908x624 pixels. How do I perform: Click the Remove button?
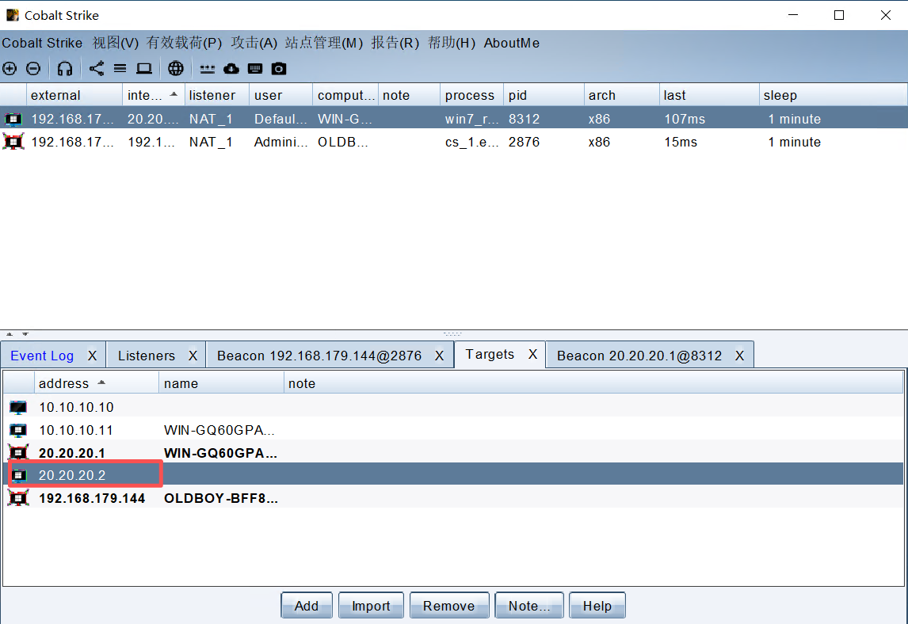[x=448, y=606]
